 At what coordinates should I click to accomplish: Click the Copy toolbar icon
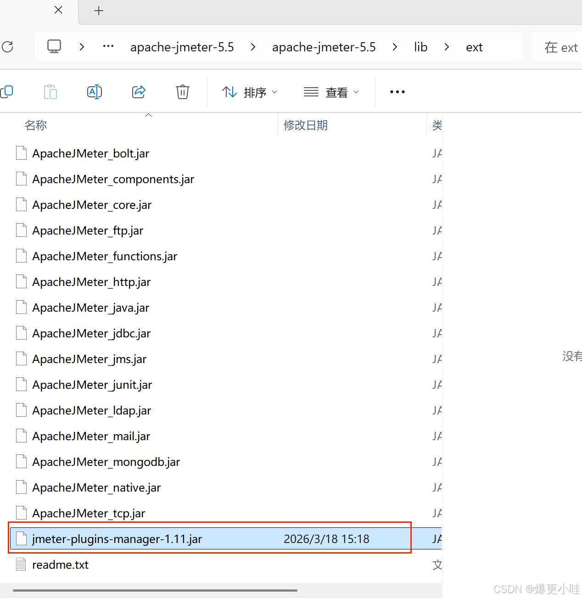pos(6,92)
